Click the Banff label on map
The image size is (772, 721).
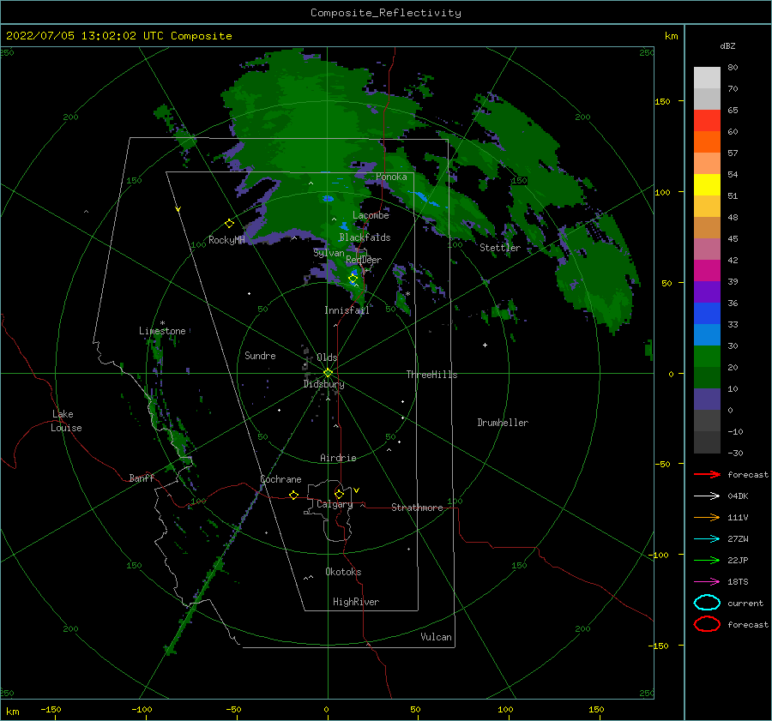pos(142,478)
